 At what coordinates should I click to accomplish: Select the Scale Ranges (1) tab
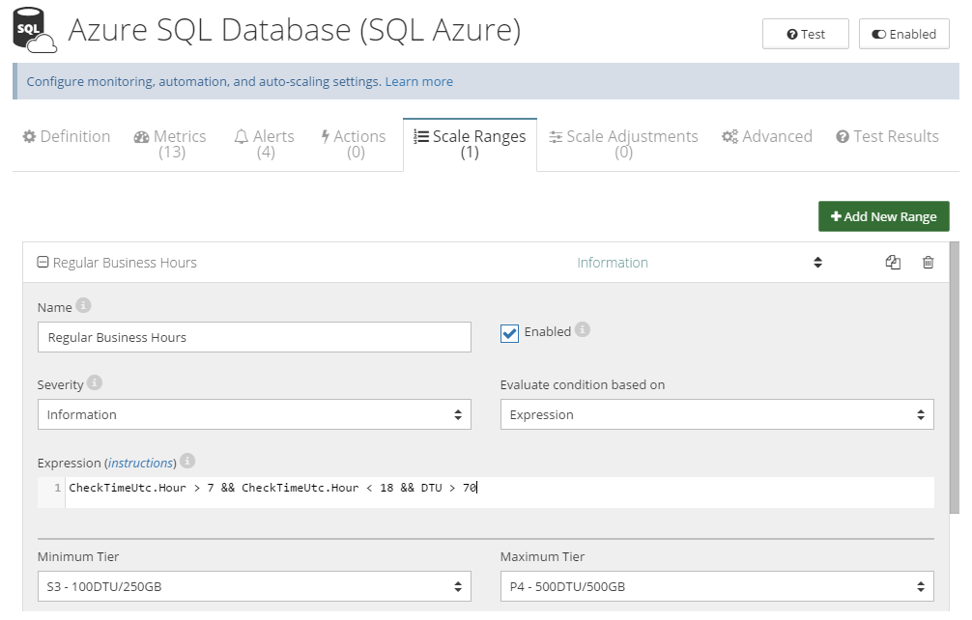point(470,144)
